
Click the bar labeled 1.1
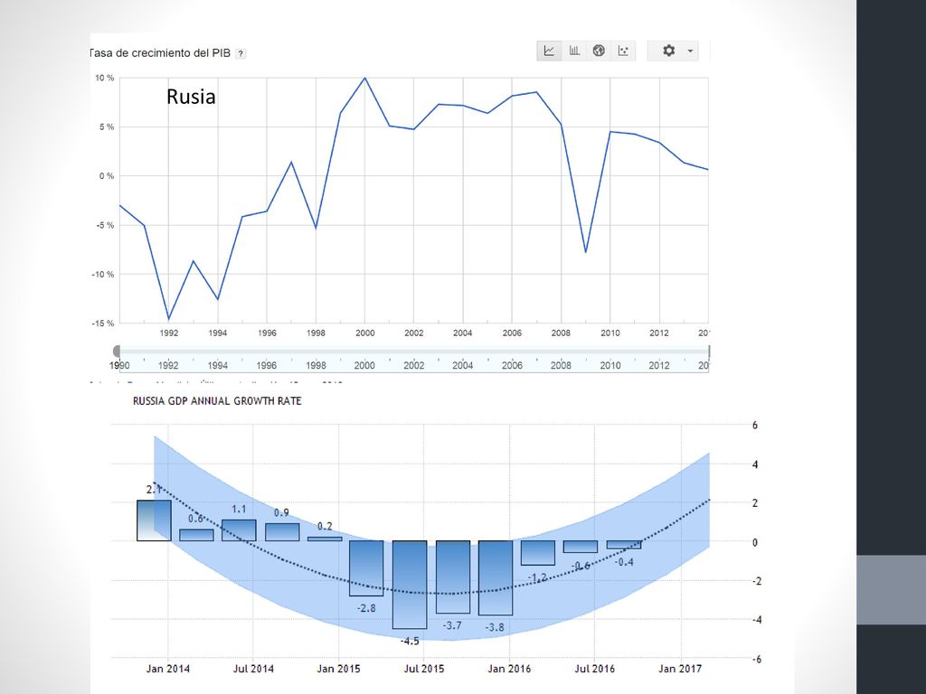[239, 530]
